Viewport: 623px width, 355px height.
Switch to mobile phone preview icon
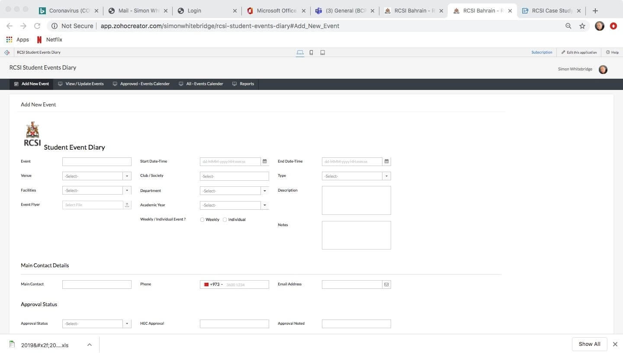[x=311, y=52]
